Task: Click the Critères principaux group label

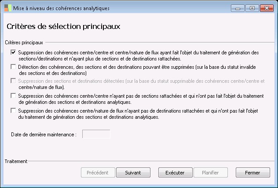Action: click(24, 43)
